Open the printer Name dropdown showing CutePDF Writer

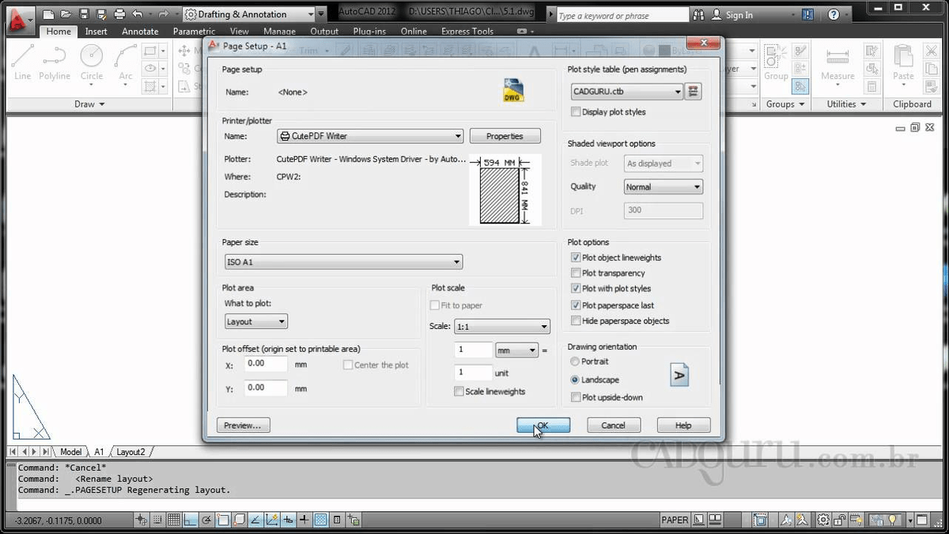point(370,136)
